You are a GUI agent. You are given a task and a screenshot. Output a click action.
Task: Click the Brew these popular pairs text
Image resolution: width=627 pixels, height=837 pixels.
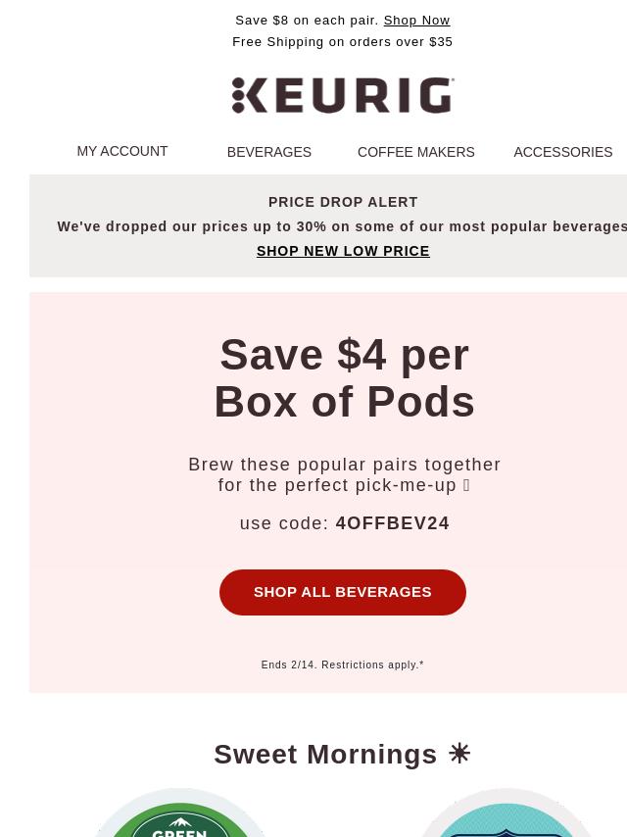click(x=344, y=474)
